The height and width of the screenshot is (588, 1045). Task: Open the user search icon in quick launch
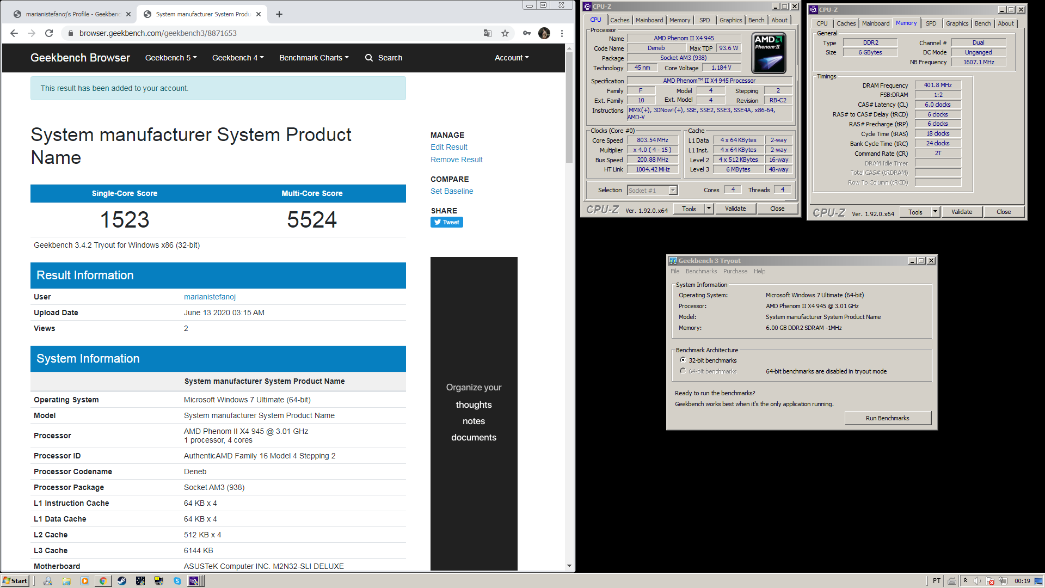[x=48, y=581]
